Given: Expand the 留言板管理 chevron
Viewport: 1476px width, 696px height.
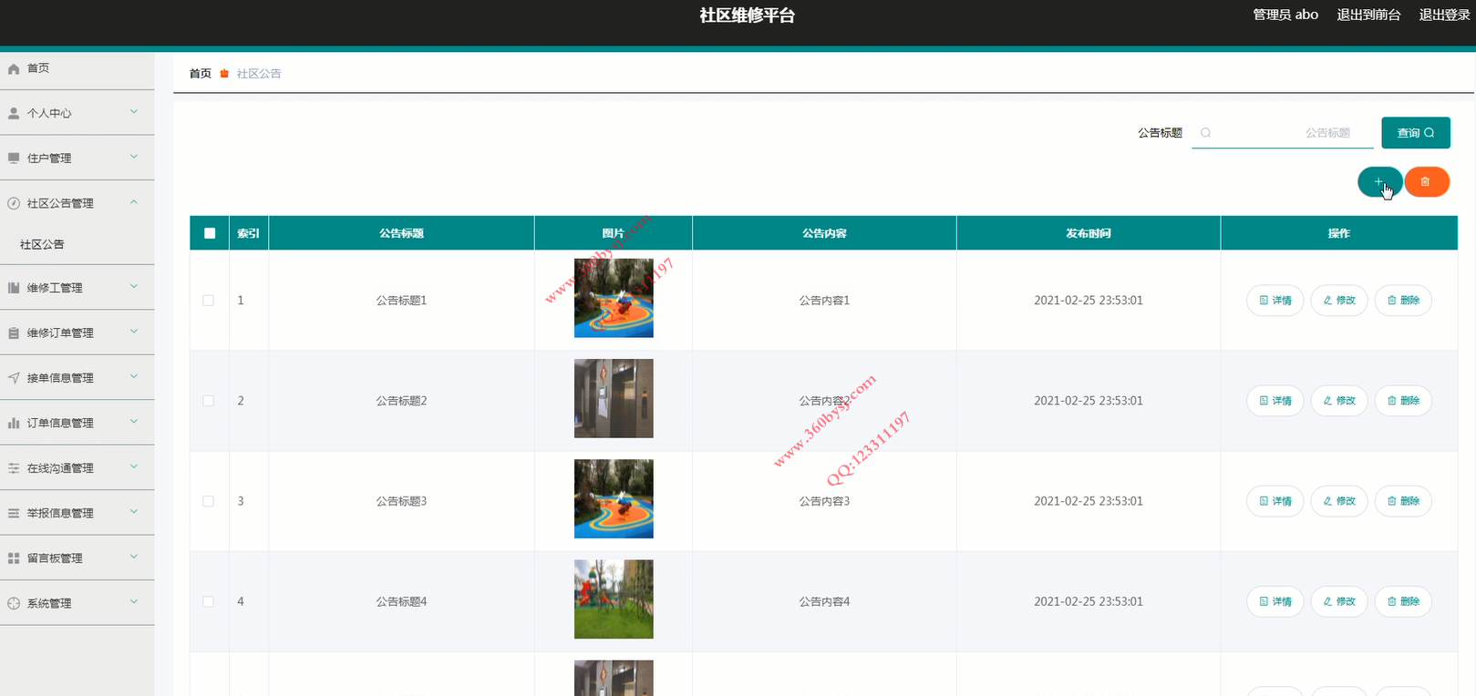Looking at the screenshot, I should 134,557.
